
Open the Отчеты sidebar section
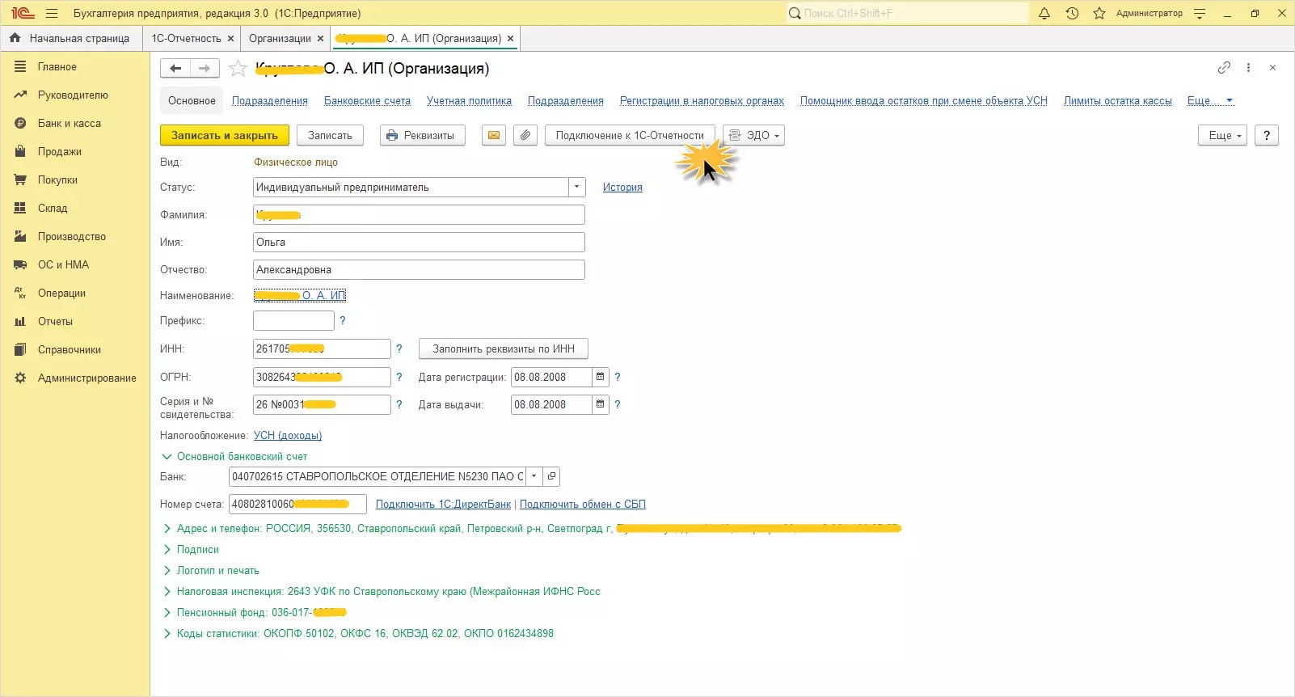pos(55,322)
